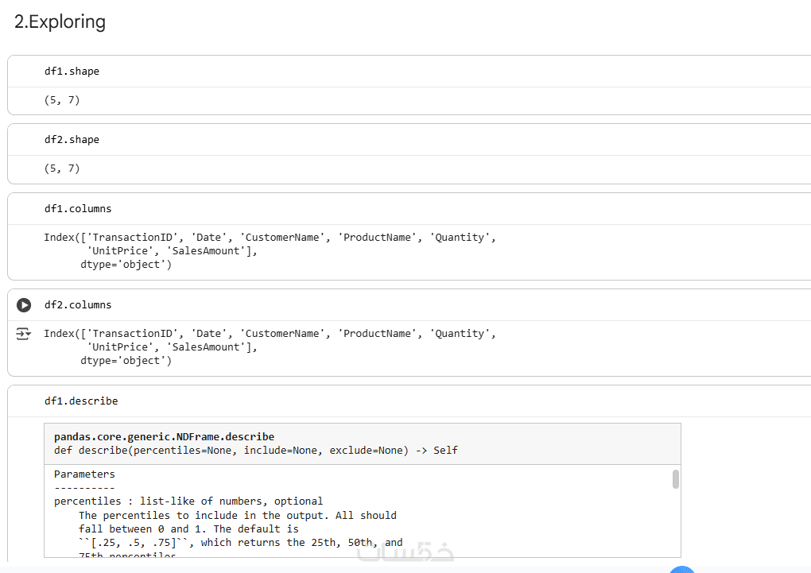Click the docstring panel scrollbar thumb

[x=676, y=479]
